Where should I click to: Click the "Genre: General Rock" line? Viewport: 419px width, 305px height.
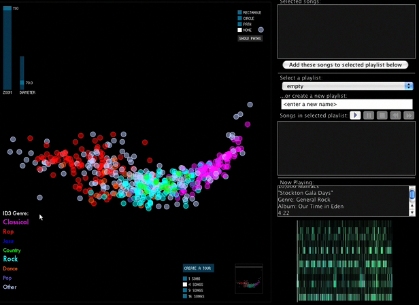click(x=304, y=200)
